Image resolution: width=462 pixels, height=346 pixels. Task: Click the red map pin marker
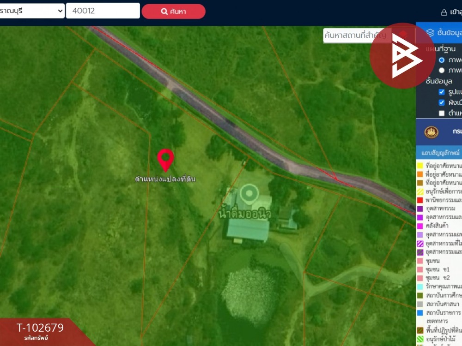(x=165, y=160)
